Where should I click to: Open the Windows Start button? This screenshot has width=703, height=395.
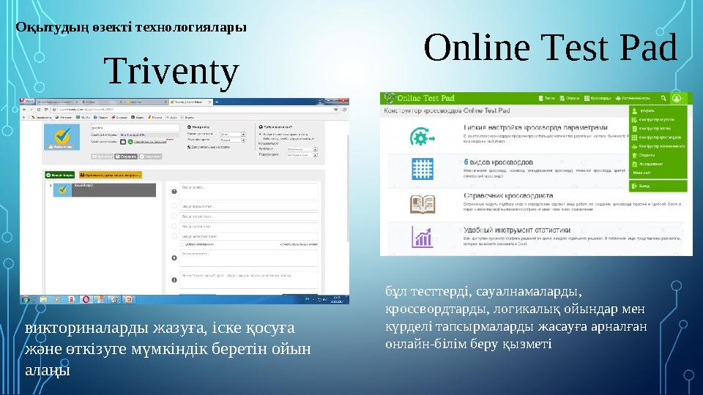(26, 299)
